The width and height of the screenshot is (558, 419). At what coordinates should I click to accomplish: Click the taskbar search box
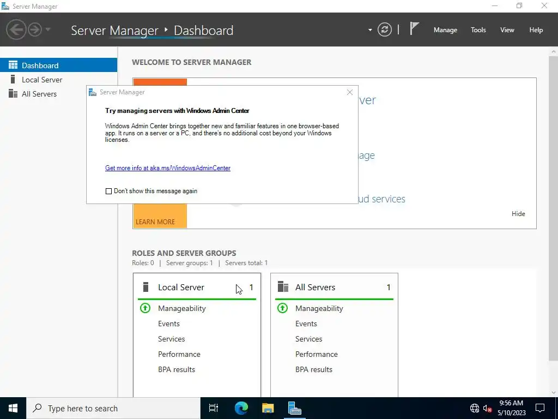click(113, 408)
